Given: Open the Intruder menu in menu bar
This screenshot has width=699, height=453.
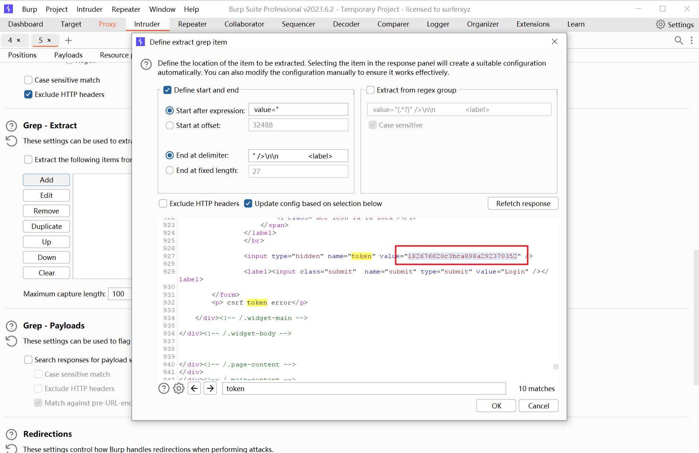Looking at the screenshot, I should (89, 9).
